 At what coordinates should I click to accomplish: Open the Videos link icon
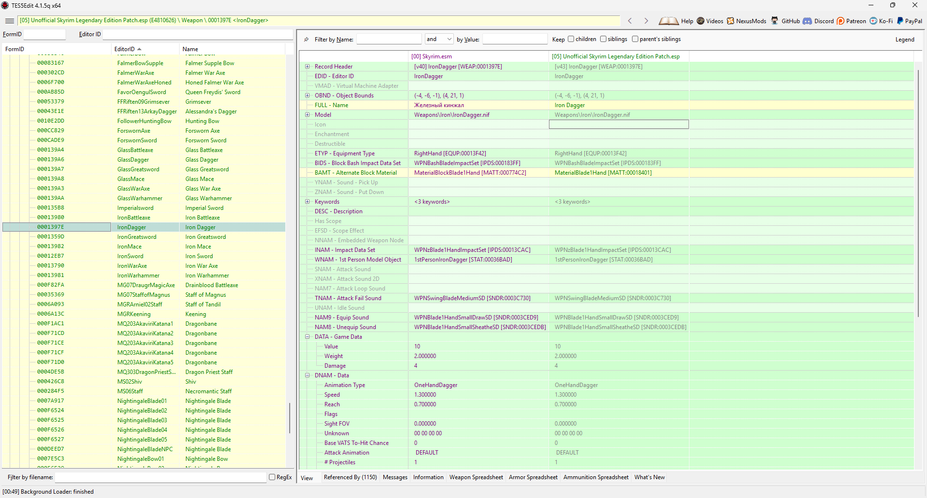tap(701, 21)
